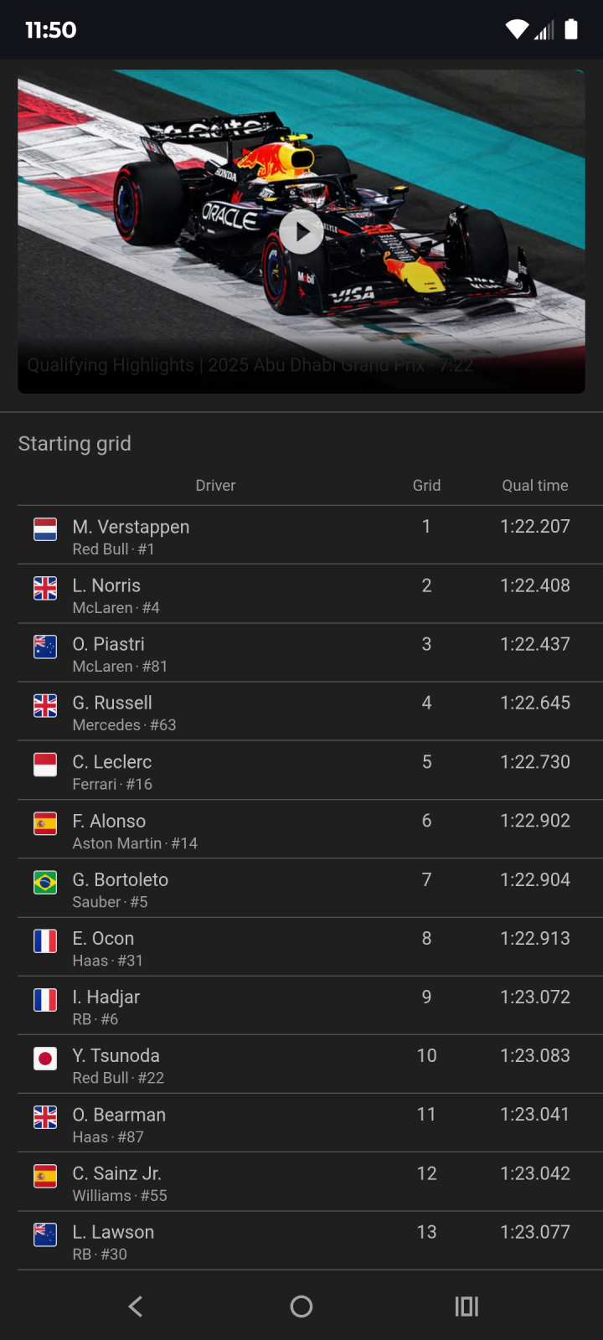Screen dimensions: 603x1340
Task: Open the recent apps overview
Action: (x=466, y=1306)
